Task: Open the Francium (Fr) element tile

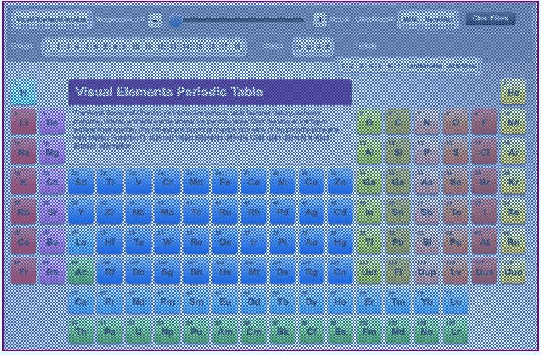Action: tap(23, 272)
